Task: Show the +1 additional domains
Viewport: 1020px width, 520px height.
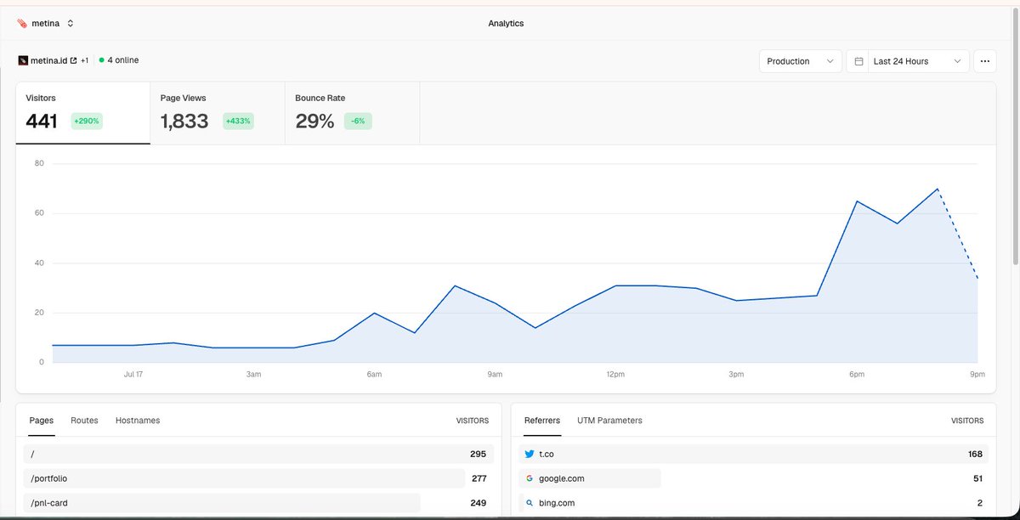Action: coord(85,60)
